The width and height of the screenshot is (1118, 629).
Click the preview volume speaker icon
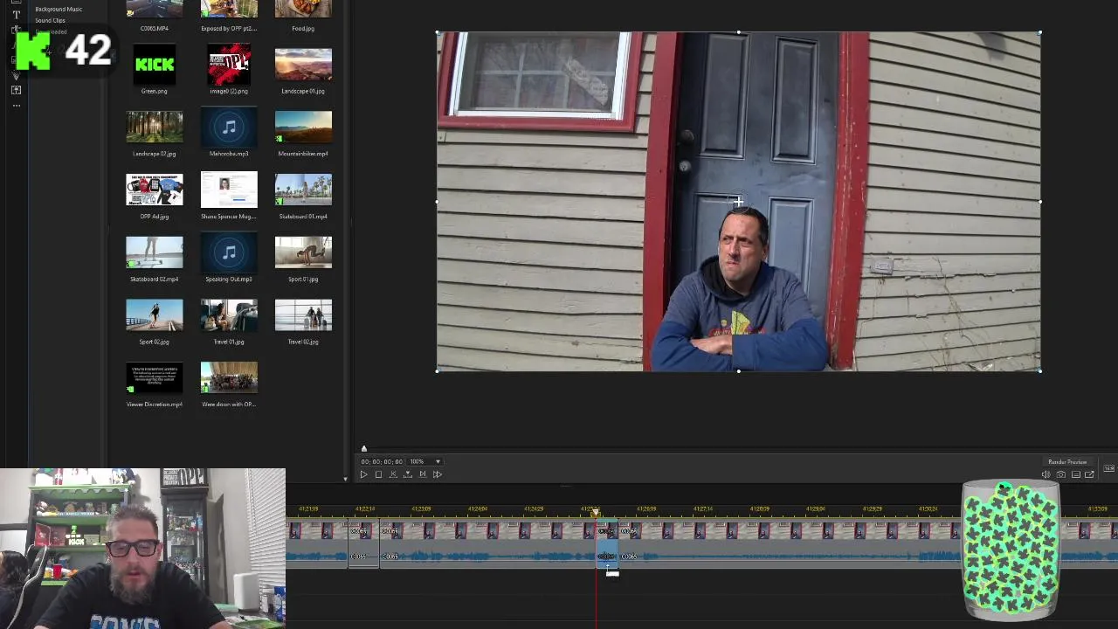coord(1046,474)
